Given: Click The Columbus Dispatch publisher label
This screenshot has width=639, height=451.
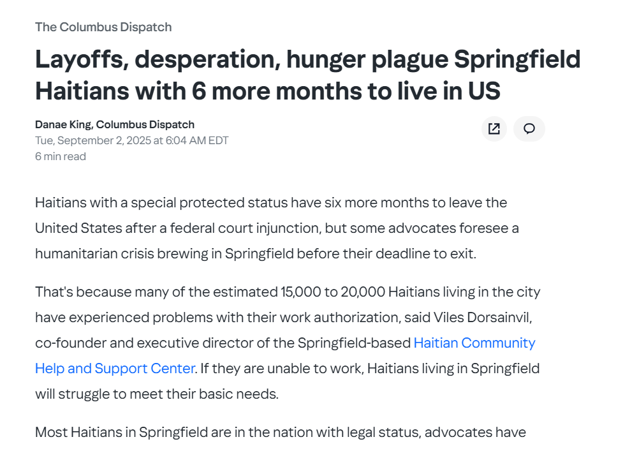Looking at the screenshot, I should click(103, 27).
